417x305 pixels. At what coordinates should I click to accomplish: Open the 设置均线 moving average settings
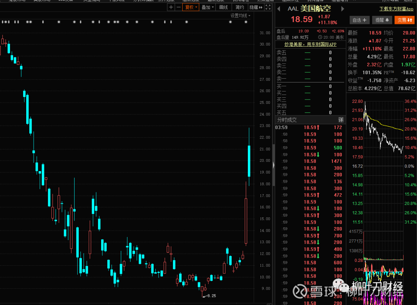pyautogui.click(x=240, y=16)
